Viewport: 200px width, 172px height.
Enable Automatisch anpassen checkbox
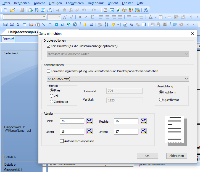click(x=62, y=141)
